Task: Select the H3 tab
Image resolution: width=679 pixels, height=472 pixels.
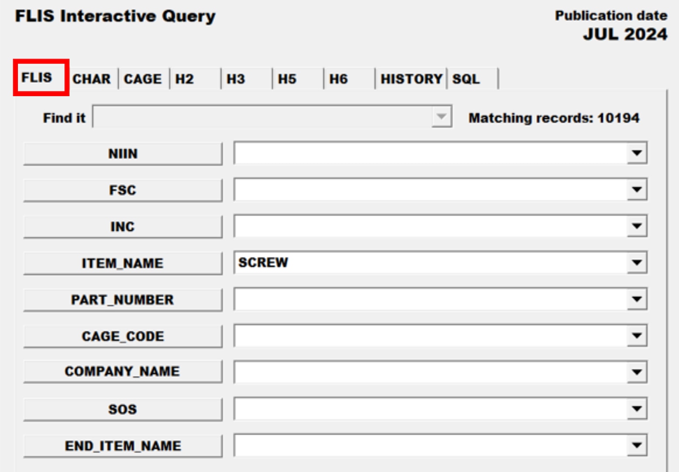Action: [246, 79]
